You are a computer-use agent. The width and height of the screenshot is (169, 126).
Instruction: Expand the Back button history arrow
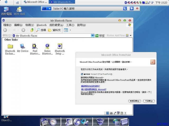[18, 30]
